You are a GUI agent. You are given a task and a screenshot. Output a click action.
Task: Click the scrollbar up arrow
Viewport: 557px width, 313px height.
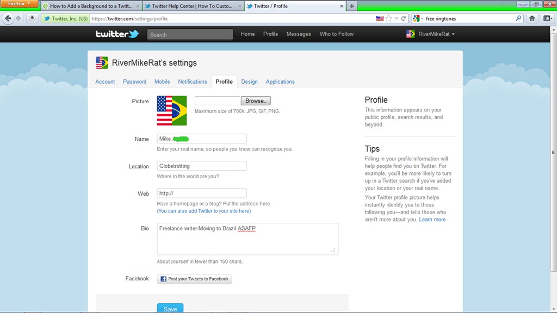tap(553, 30)
